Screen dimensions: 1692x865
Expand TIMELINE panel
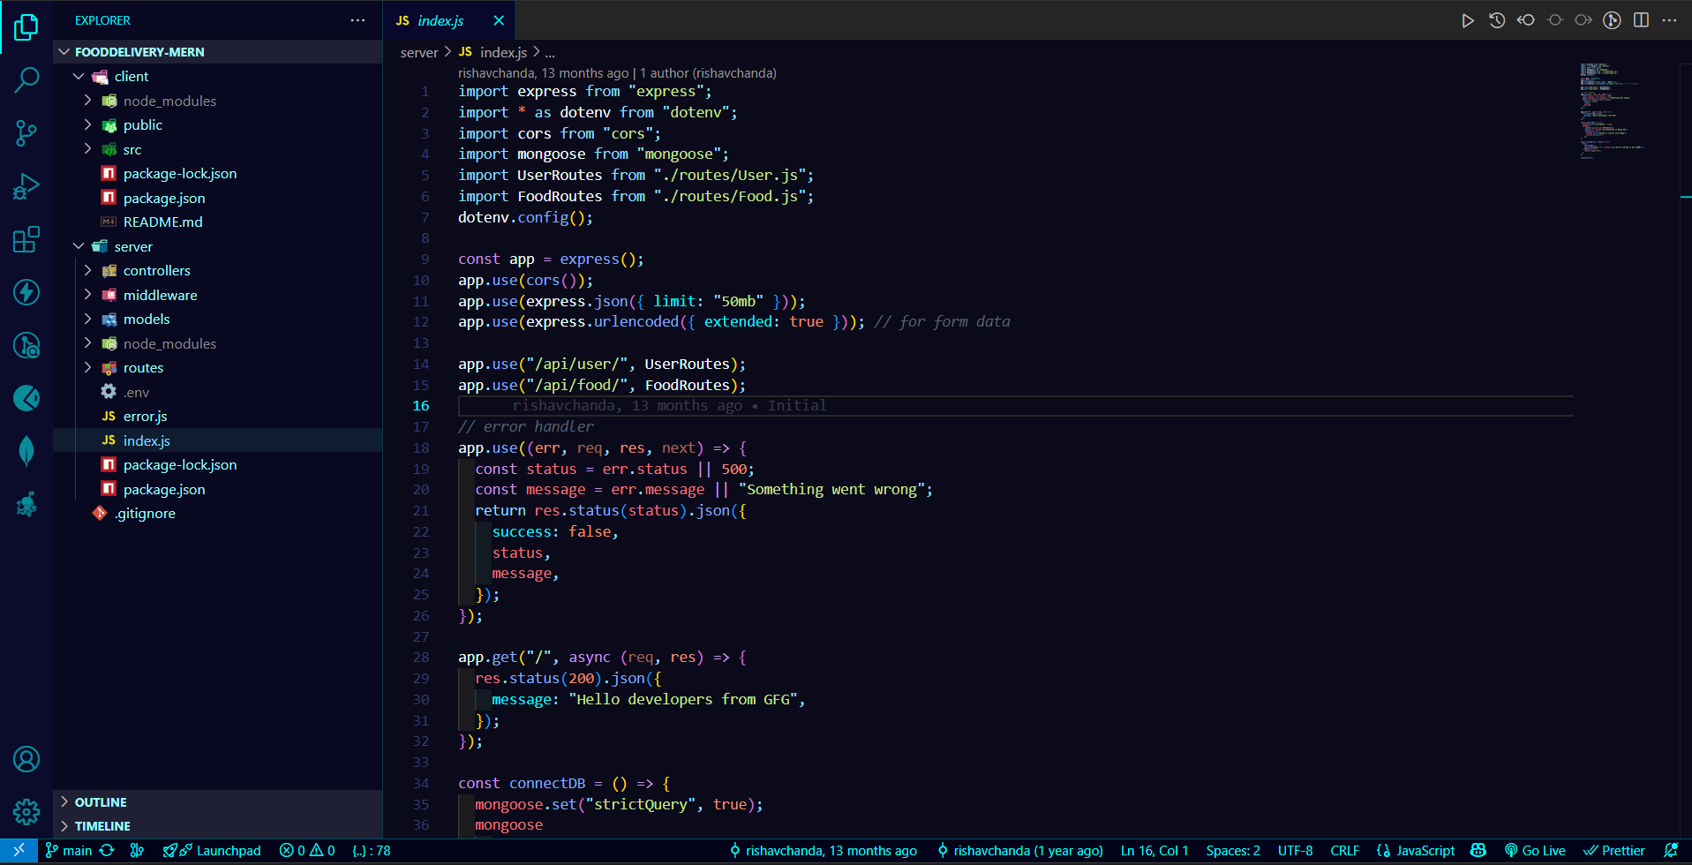tap(218, 826)
